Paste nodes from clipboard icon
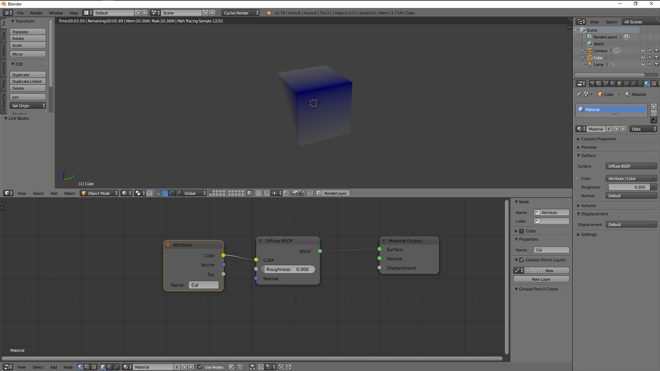660x371 pixels. pyautogui.click(x=288, y=367)
